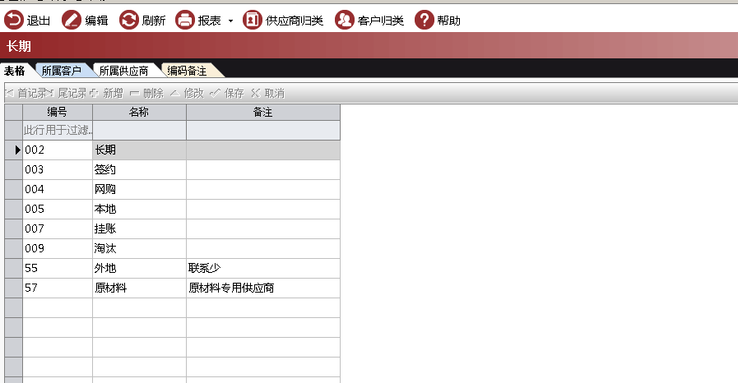Switch to the 所属客户 tab
This screenshot has height=383, width=738.
[x=62, y=71]
